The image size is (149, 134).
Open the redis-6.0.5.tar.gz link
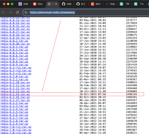click(x=14, y=53)
